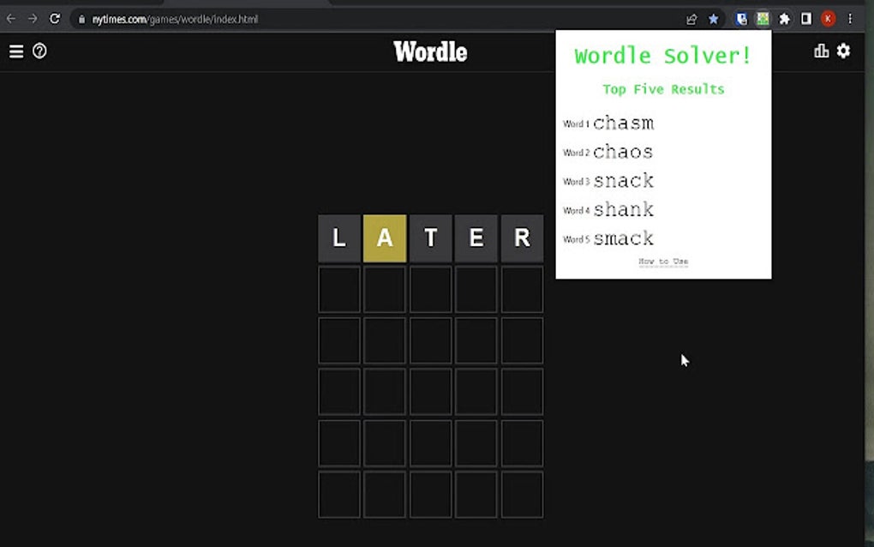Click the empty tile below letter L
The image size is (874, 547).
[x=338, y=289]
